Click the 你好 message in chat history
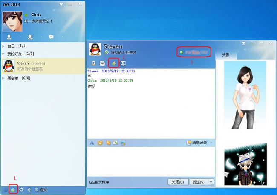The height and width of the screenshot is (195, 277). click(91, 86)
